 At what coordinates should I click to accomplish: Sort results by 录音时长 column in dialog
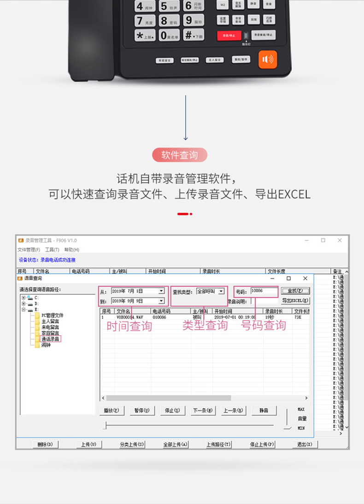click(x=277, y=311)
